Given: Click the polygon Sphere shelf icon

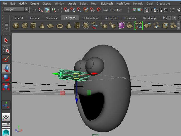Looking at the screenshot, I should (16, 26).
